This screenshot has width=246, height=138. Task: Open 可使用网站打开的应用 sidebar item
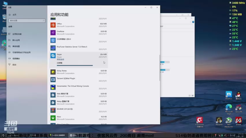[x=21, y=52]
